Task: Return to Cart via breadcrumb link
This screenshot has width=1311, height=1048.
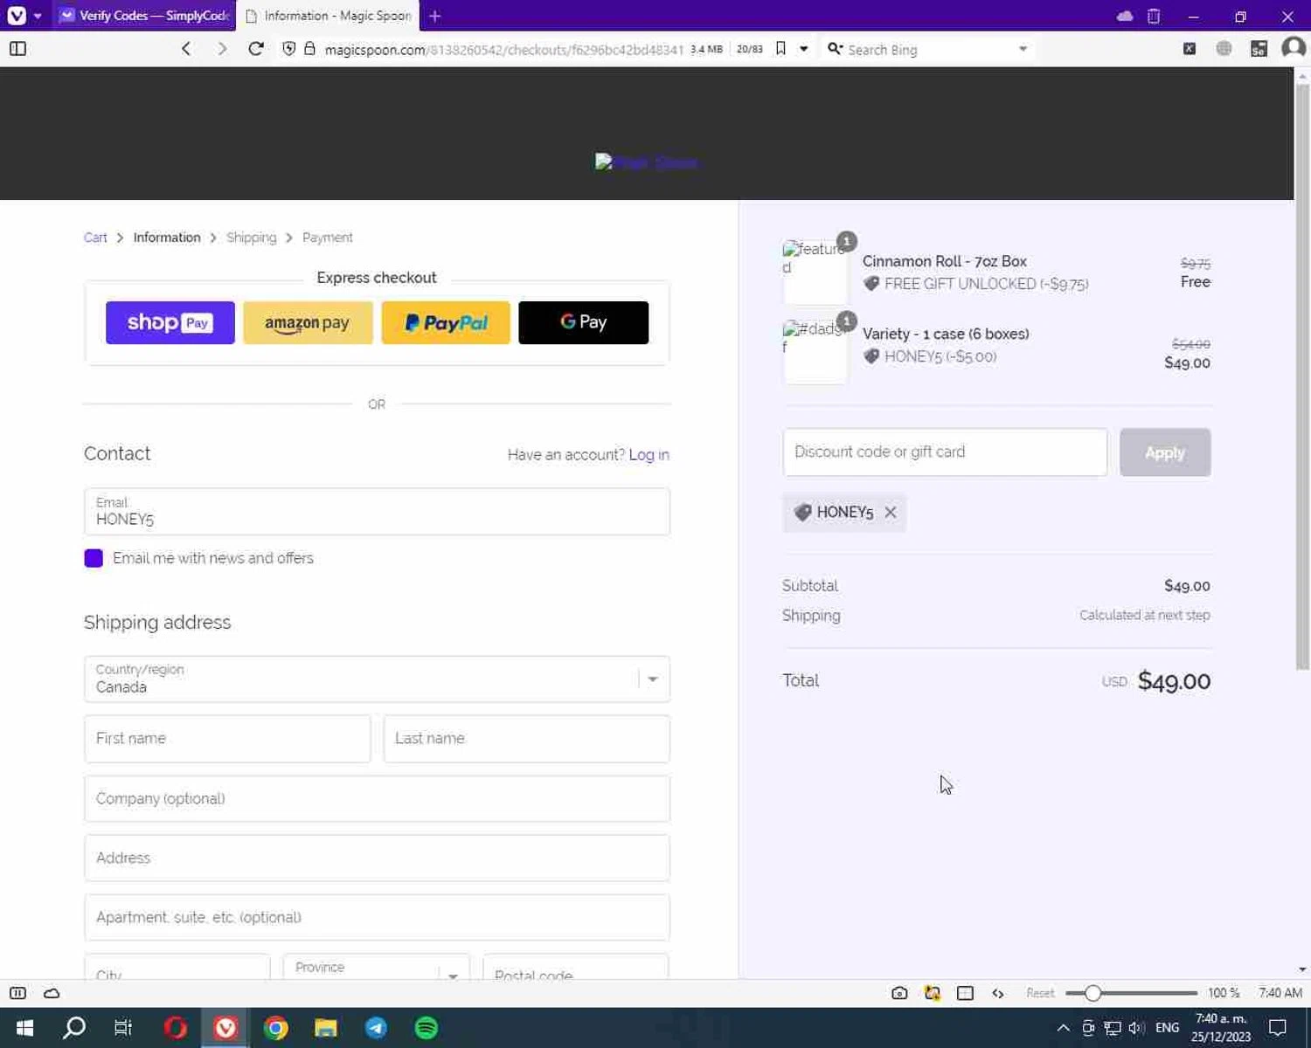Action: pos(95,238)
